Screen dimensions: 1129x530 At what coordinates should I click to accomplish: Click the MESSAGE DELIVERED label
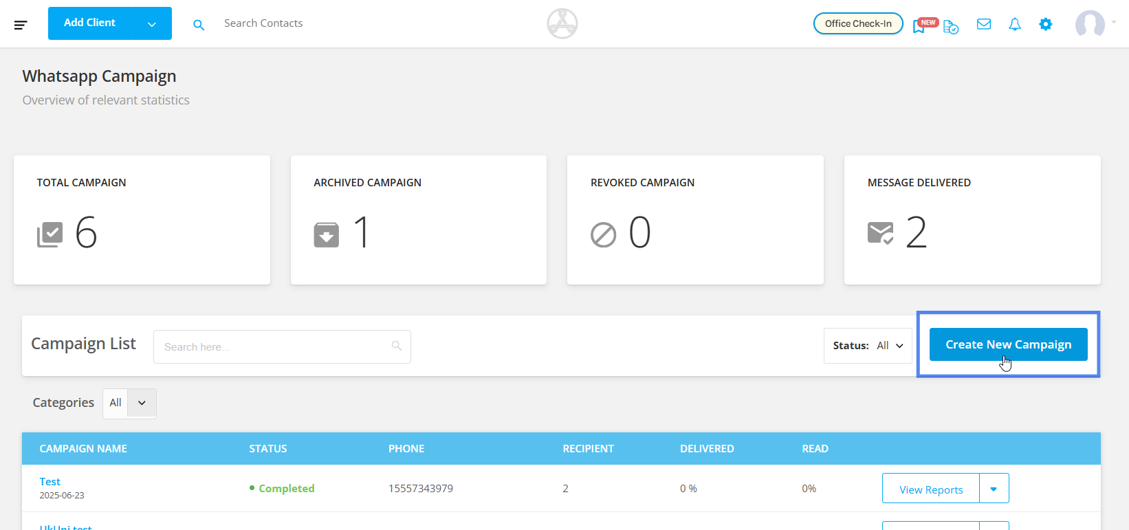click(x=919, y=183)
